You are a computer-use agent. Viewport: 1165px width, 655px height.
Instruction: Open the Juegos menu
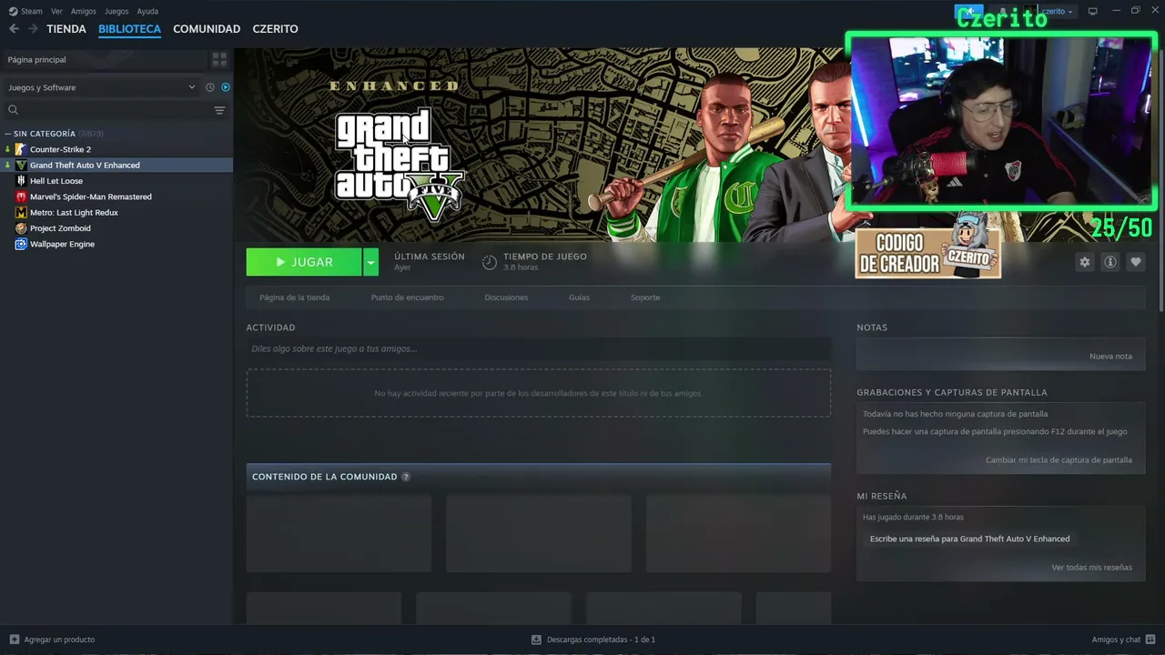point(116,11)
